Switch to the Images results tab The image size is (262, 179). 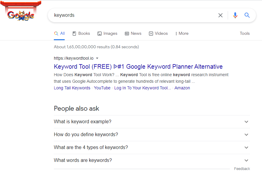click(107, 34)
